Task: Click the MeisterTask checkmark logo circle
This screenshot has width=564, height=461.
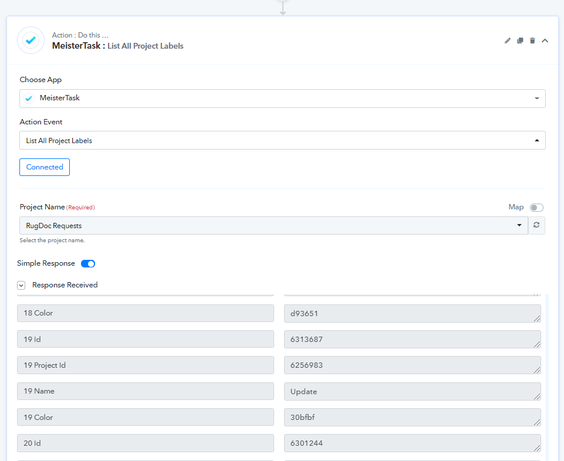Action: coord(31,40)
